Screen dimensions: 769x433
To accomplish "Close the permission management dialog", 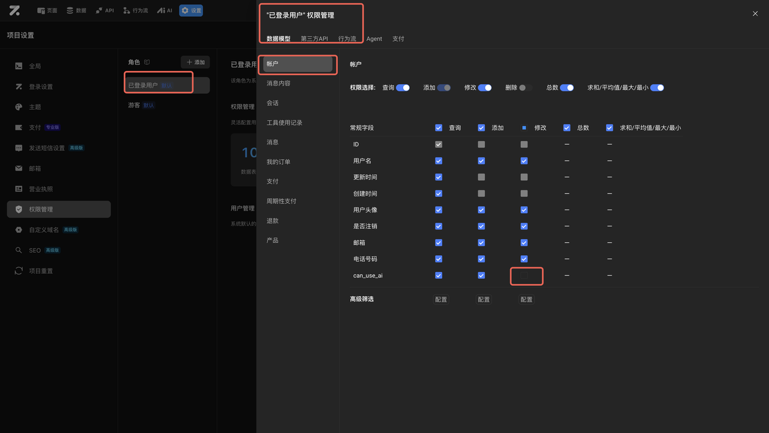I will (x=755, y=13).
